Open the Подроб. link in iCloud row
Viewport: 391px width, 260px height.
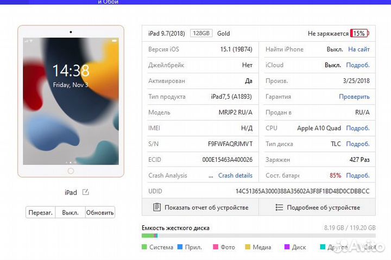pyautogui.click(x=358, y=65)
